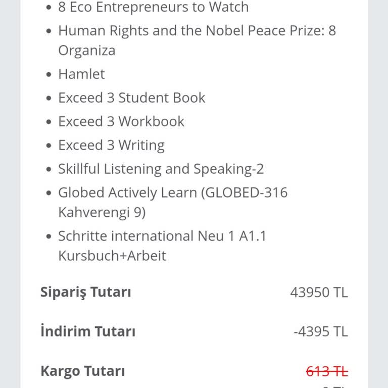388x388 pixels.
Task: Choose the "Exceed 3 Writing" entry
Action: [x=111, y=145]
